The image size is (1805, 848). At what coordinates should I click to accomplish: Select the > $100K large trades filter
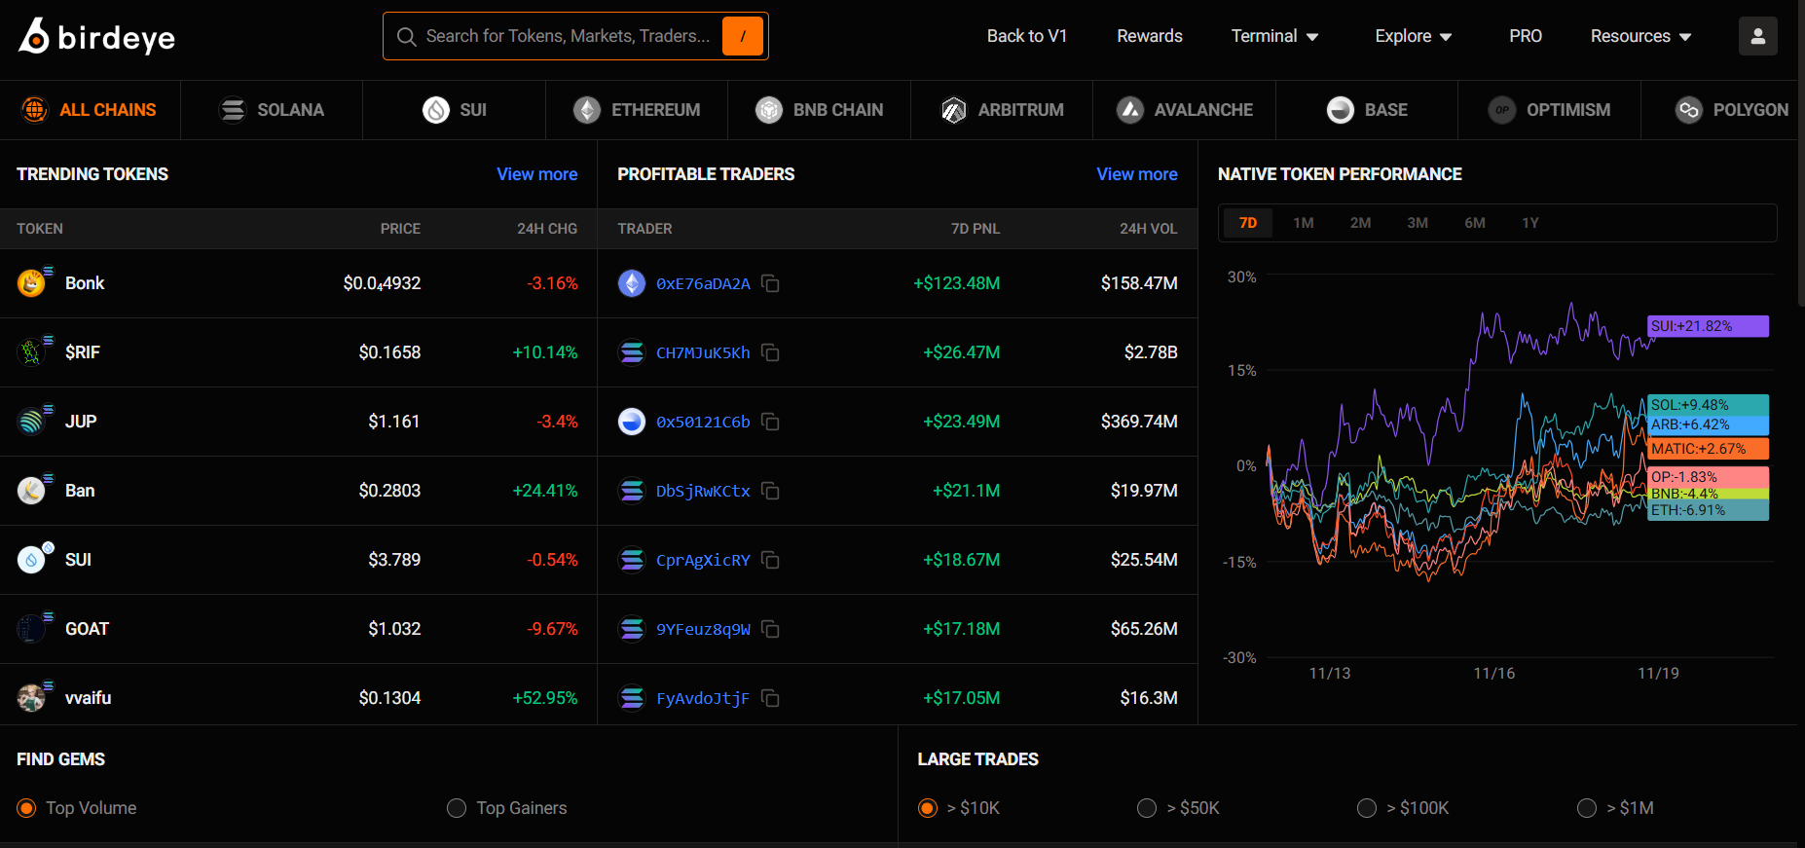tap(1367, 808)
